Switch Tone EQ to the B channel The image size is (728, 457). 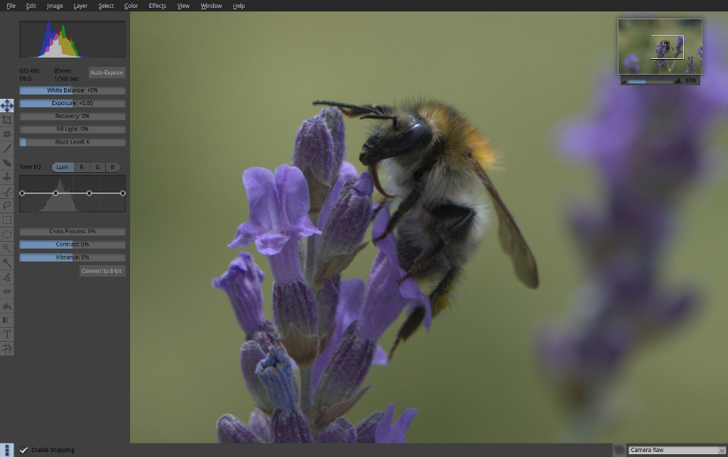pyautogui.click(x=113, y=167)
